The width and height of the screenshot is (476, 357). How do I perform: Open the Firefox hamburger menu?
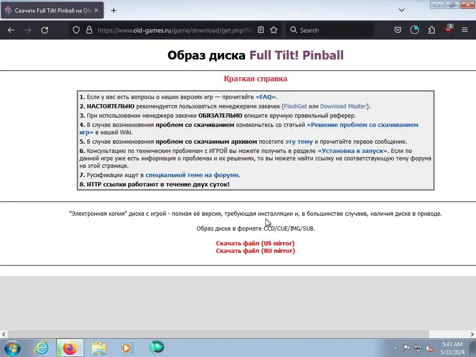tap(465, 30)
